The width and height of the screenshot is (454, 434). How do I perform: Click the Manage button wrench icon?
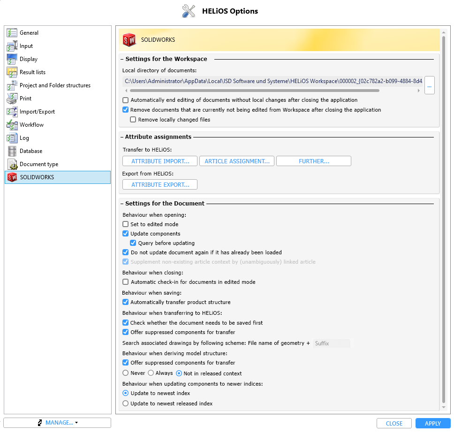[40, 423]
